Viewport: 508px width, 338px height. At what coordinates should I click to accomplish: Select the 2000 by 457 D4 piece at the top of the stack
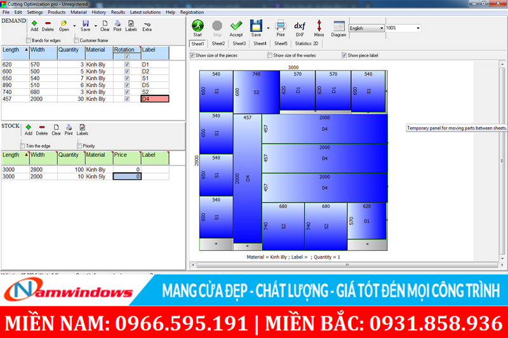point(324,128)
